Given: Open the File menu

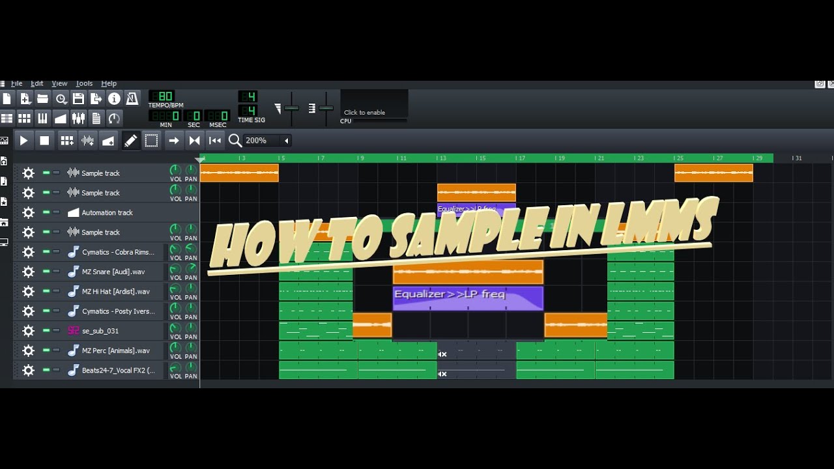Looking at the screenshot, I should [x=17, y=83].
